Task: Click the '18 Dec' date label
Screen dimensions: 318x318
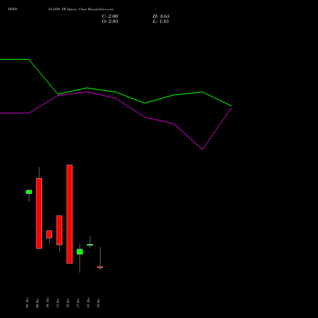Action: click(88, 302)
